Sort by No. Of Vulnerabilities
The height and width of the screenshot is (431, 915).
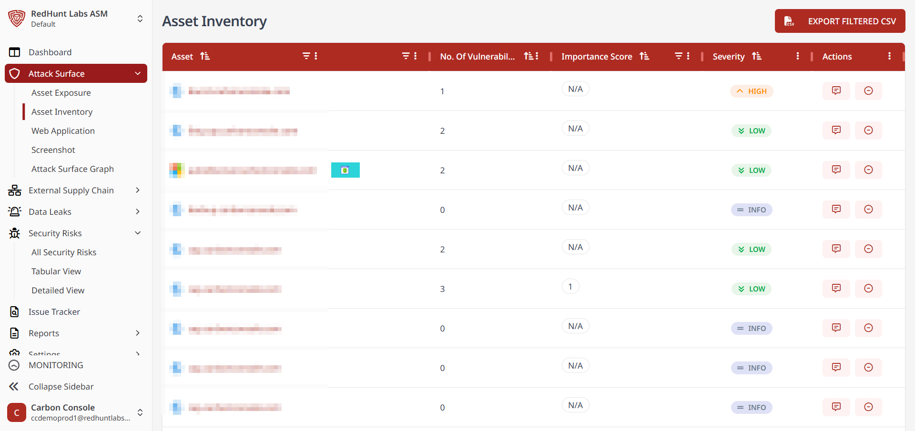coord(528,56)
